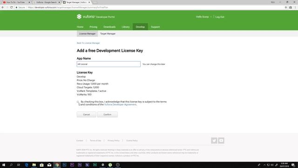This screenshot has height=168, width=298.
Task: Click the Log Out link
Action: click(x=220, y=17)
